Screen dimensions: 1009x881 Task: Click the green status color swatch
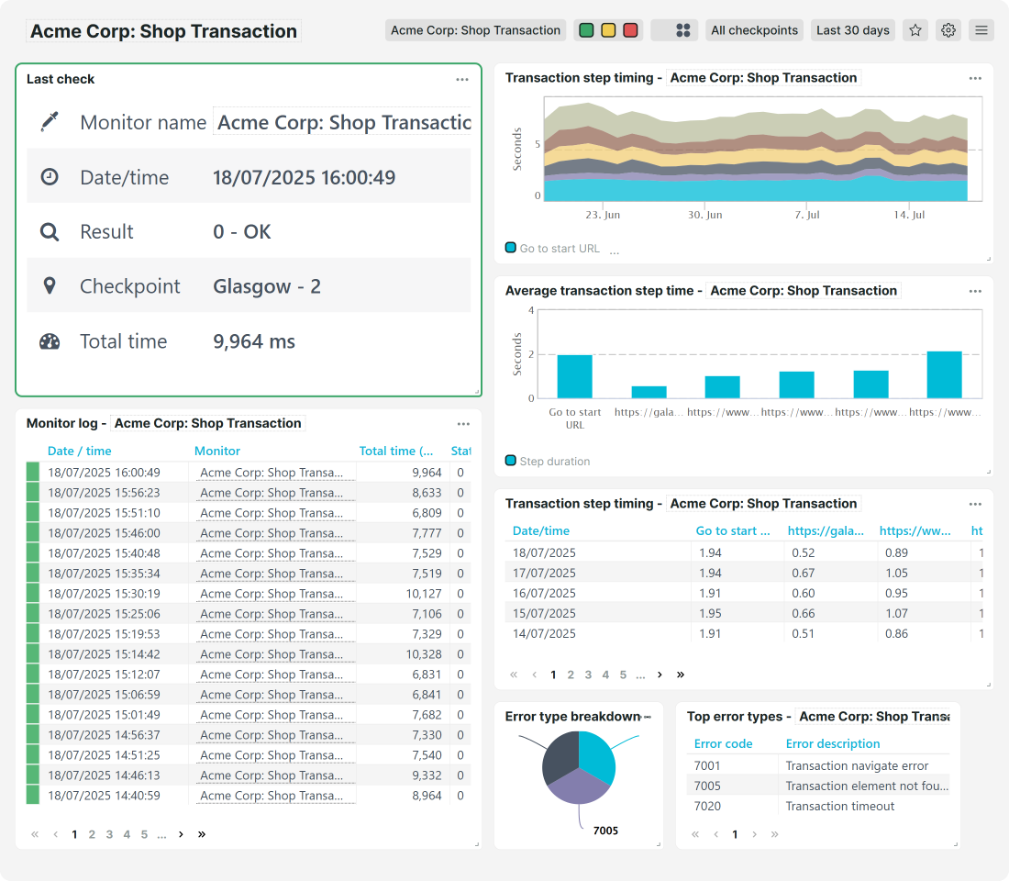(586, 29)
